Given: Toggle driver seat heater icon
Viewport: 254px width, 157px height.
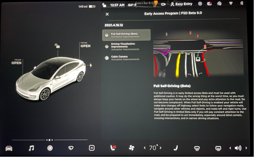Looking at the screenshot, I should click(113, 148).
